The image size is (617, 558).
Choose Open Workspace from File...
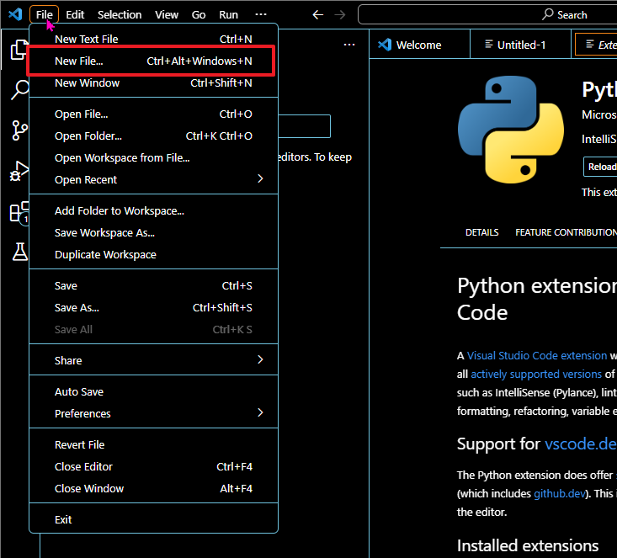click(153, 157)
